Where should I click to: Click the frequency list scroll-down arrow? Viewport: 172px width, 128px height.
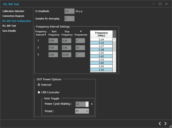click(x=114, y=71)
